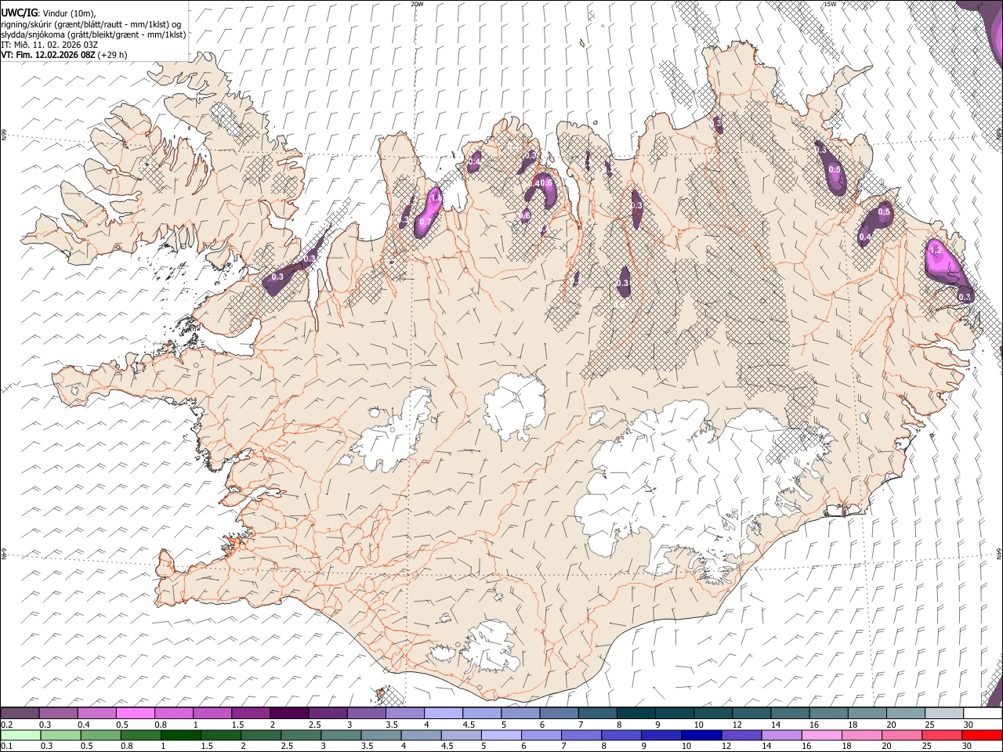The image size is (1003, 752).
Task: Select the 10 swatch in the snow scale
Action: [713, 714]
